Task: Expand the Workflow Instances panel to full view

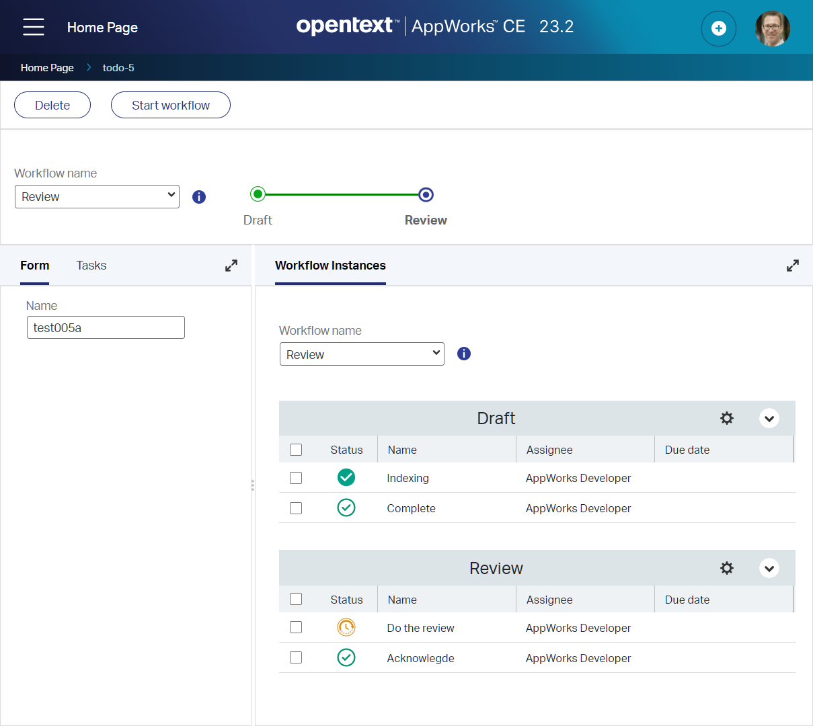Action: (793, 266)
